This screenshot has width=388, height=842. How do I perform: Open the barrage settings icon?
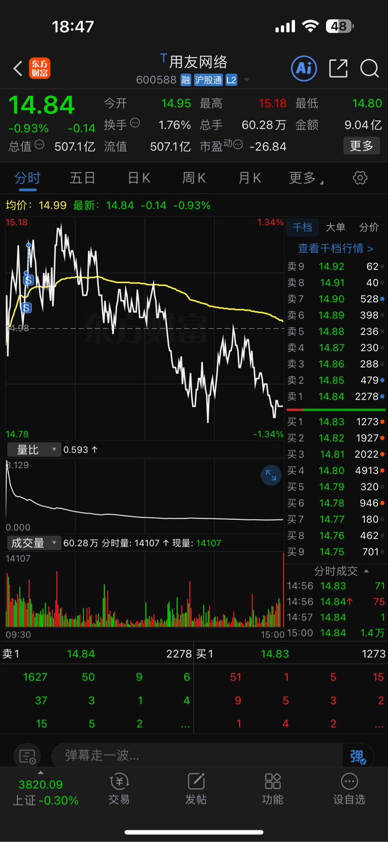point(27,757)
